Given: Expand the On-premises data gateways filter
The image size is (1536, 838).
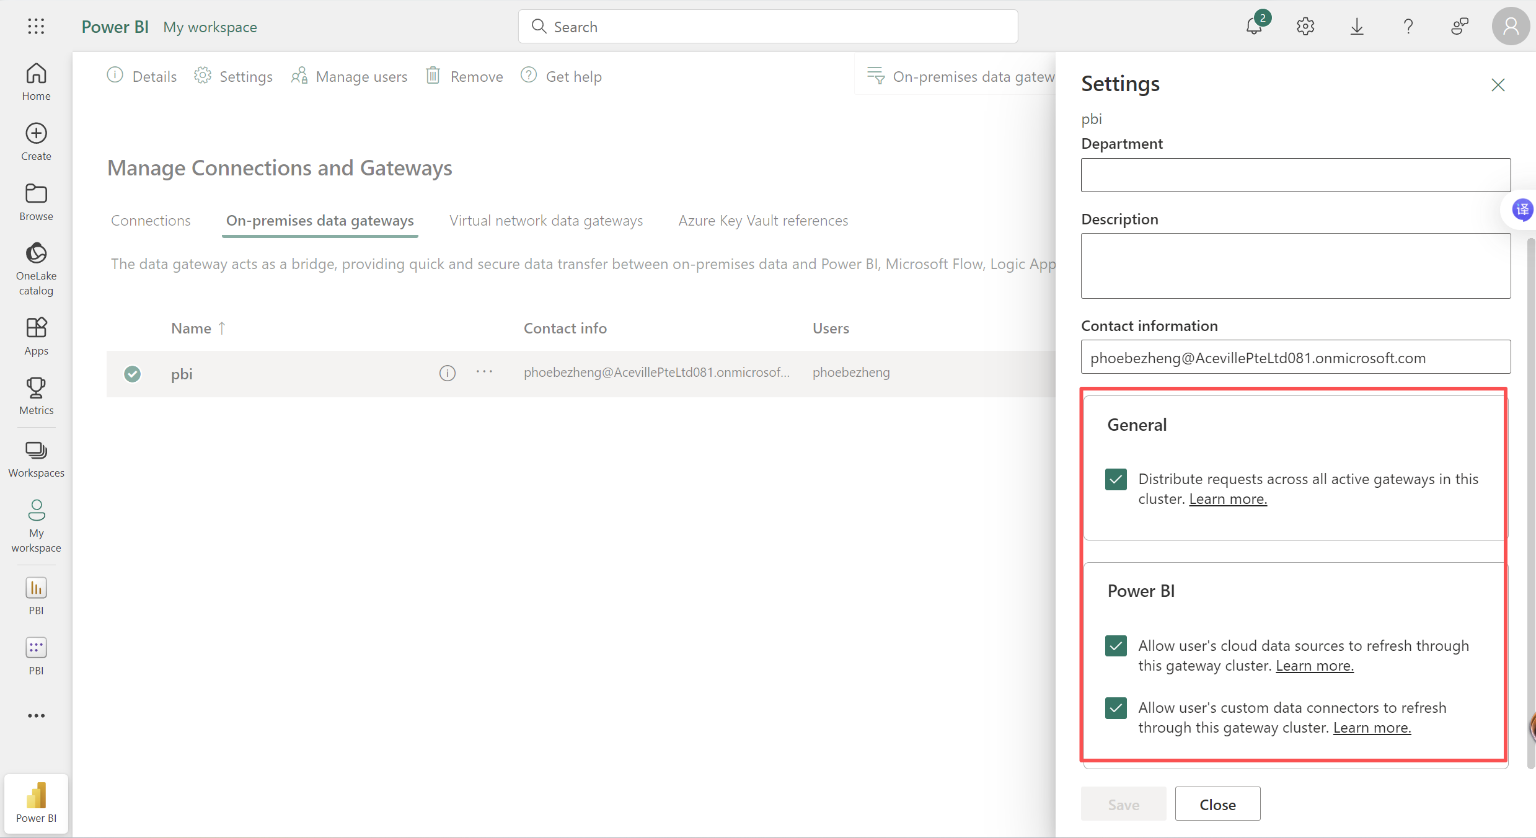Looking at the screenshot, I should point(961,76).
